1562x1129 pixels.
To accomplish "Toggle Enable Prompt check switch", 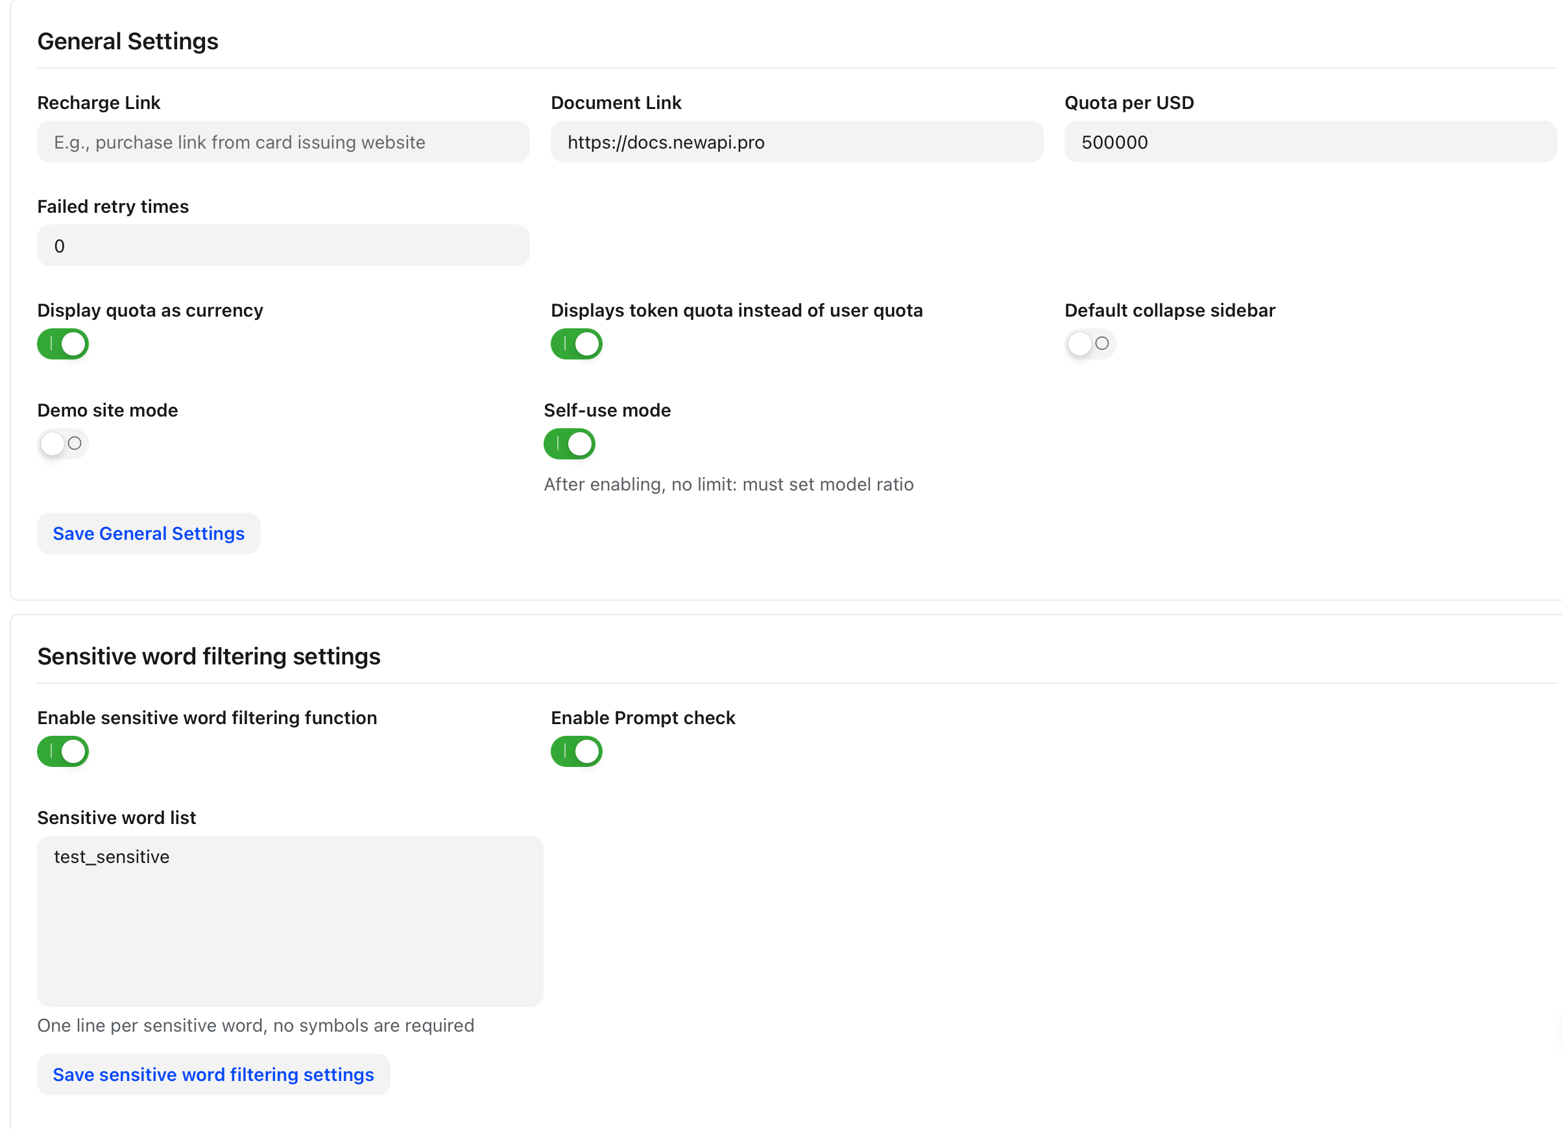I will click(577, 751).
